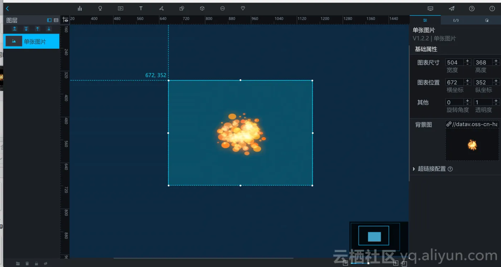
Task: Increase Y coordinate with plus stepper
Action: pos(496,81)
